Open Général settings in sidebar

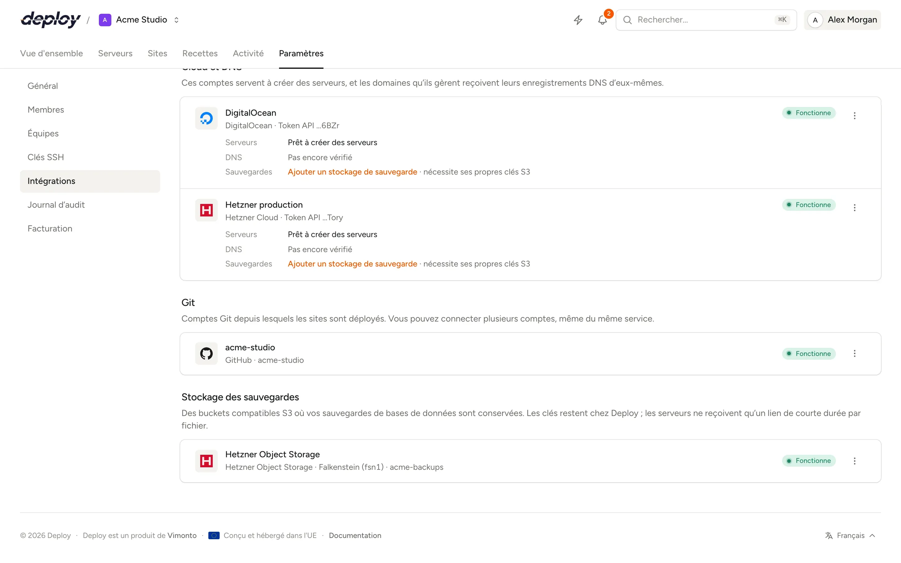[90, 86]
